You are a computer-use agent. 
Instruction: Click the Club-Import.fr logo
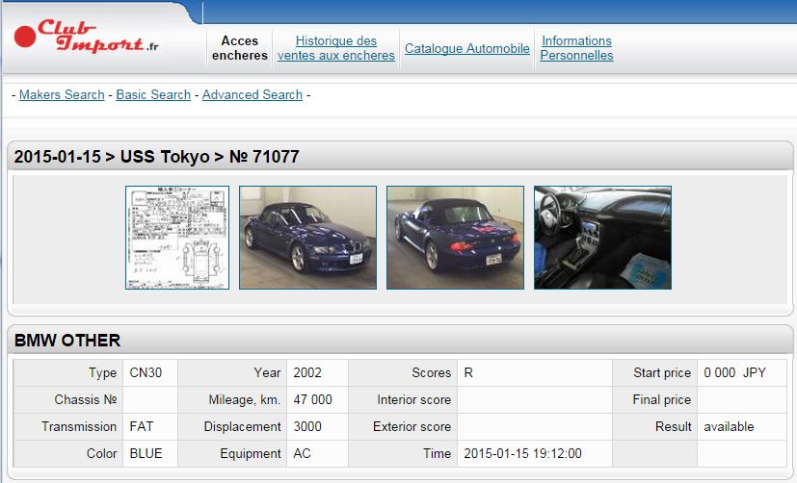pos(85,39)
